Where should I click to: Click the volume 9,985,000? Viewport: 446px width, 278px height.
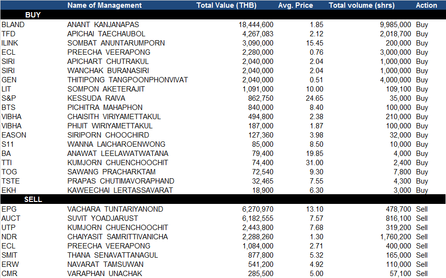pyautogui.click(x=396, y=25)
